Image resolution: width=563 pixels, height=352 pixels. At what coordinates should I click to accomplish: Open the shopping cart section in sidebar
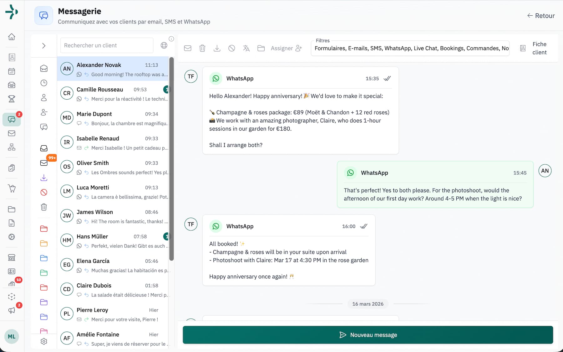12,189
